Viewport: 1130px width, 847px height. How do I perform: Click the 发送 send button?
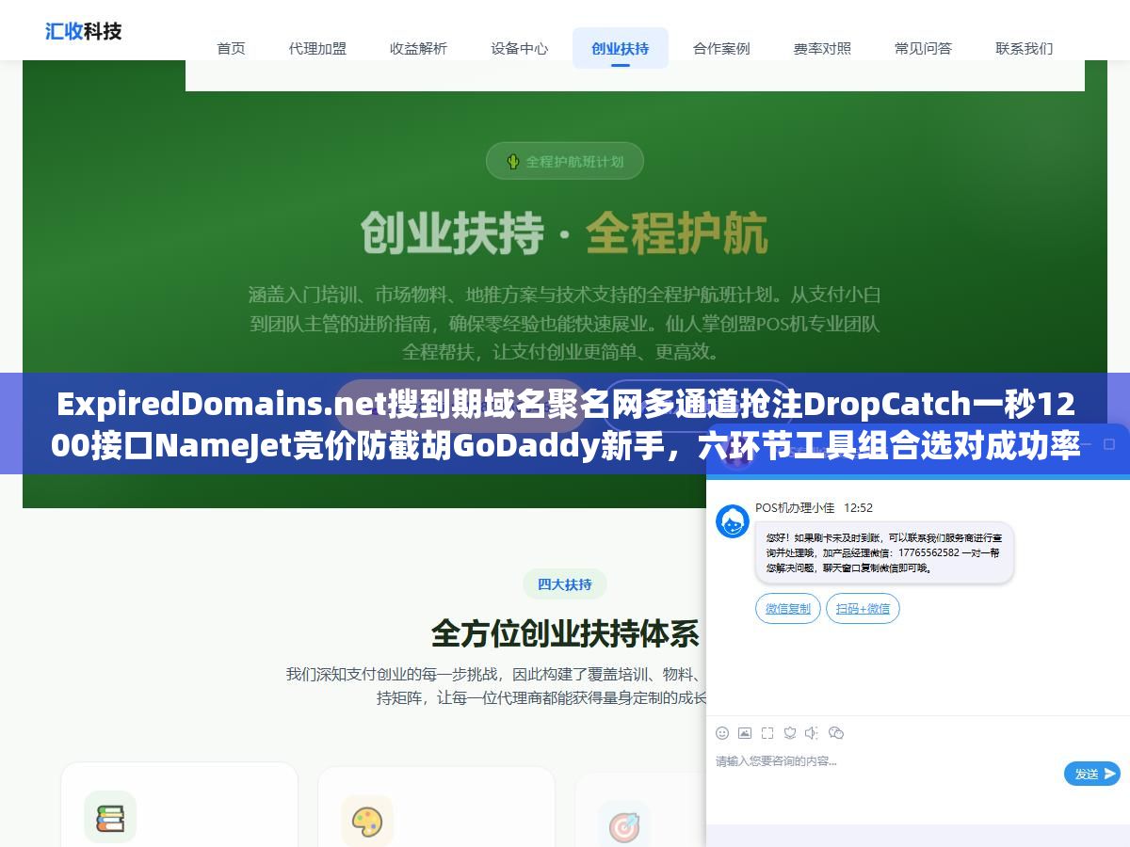point(1092,774)
